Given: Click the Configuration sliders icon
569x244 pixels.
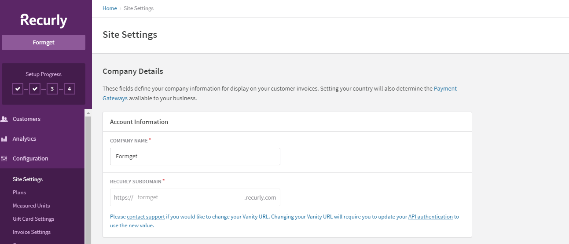Looking at the screenshot, I should (x=4, y=159).
